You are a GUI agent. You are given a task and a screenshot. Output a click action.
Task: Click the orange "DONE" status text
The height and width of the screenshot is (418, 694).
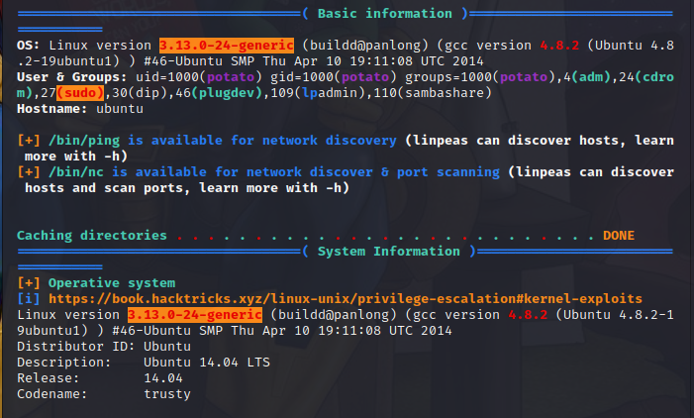(x=618, y=236)
